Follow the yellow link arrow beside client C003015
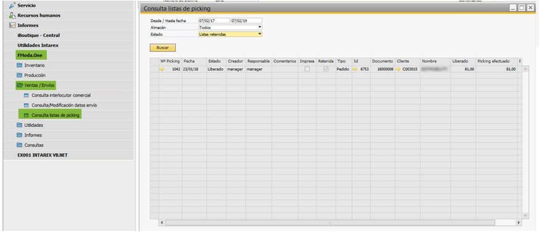Image resolution: width=539 pixels, height=234 pixels. point(398,69)
